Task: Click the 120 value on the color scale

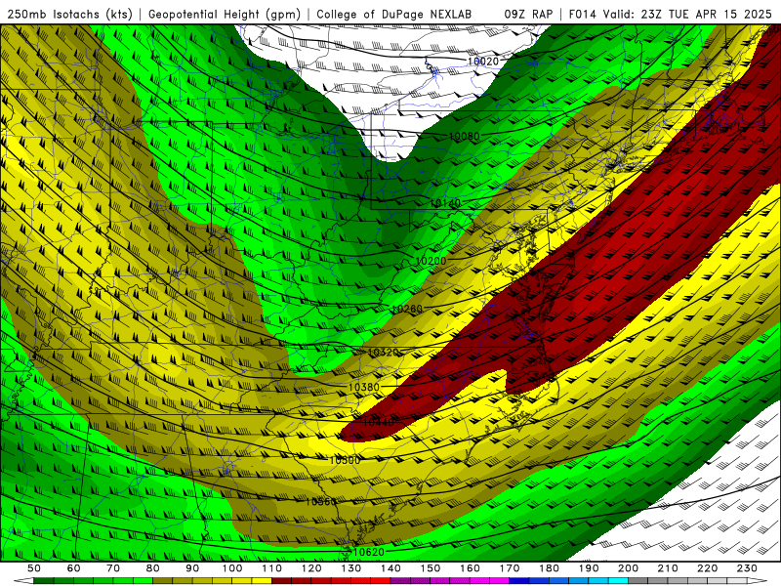Action: (311, 568)
